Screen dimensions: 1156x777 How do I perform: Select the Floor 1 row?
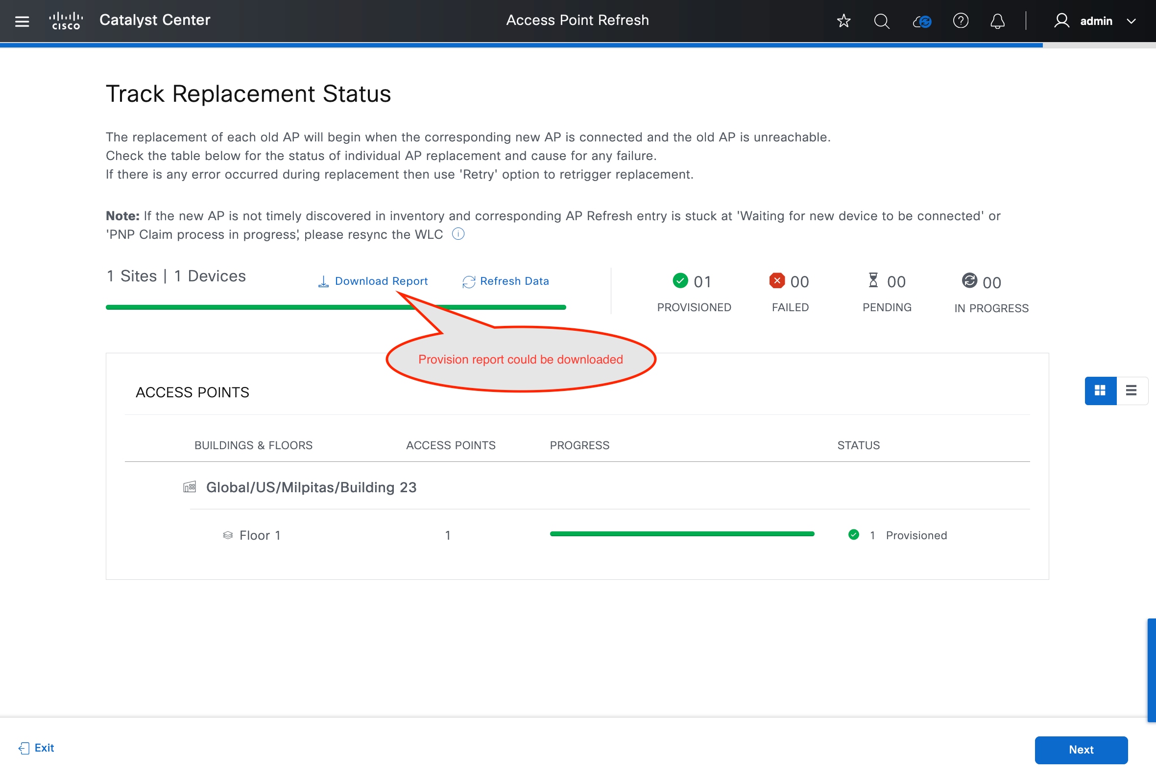pos(260,535)
